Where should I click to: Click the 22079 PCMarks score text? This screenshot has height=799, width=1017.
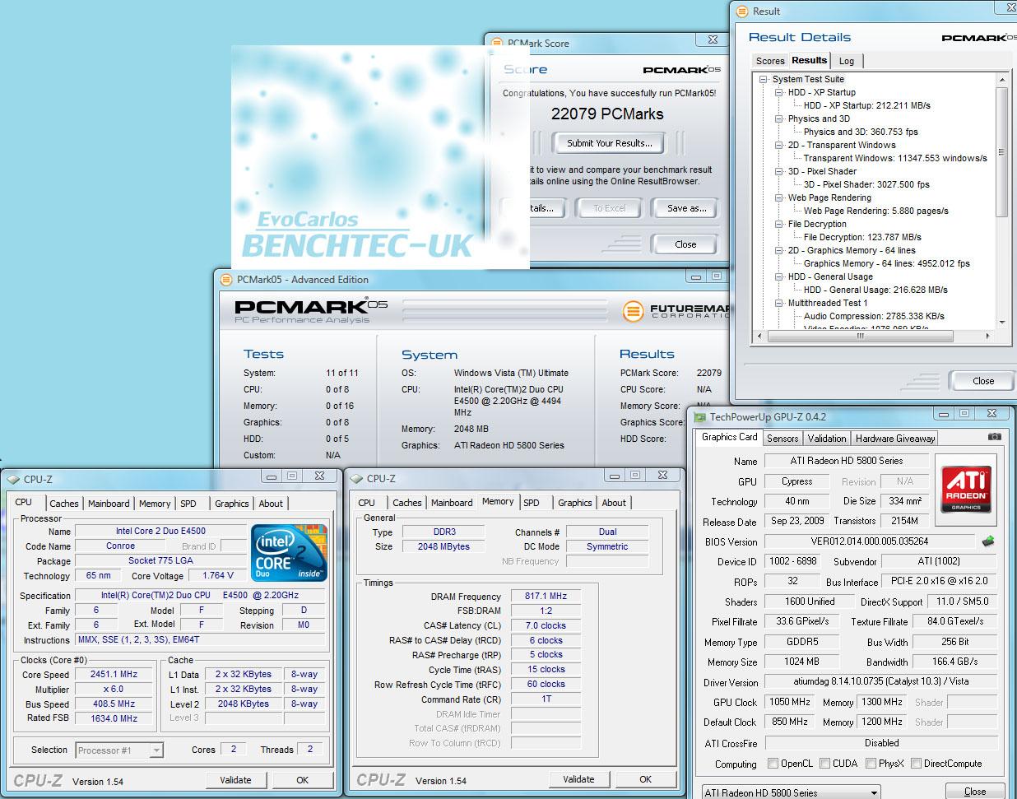[x=607, y=114]
